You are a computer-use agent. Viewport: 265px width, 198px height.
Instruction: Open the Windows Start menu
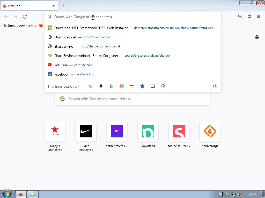[7, 194]
